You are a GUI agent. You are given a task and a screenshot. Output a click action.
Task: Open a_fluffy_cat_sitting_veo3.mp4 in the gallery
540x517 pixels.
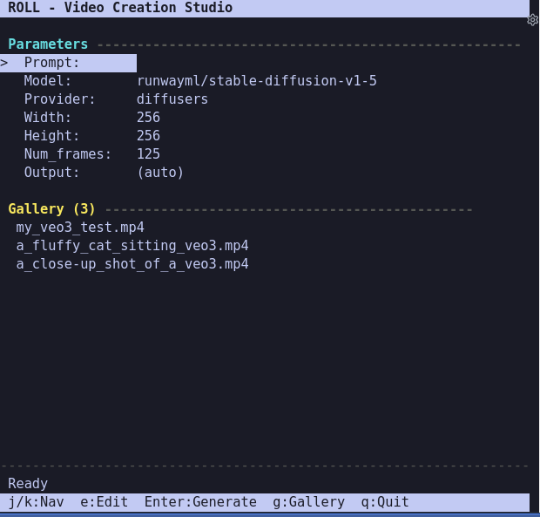coord(132,246)
